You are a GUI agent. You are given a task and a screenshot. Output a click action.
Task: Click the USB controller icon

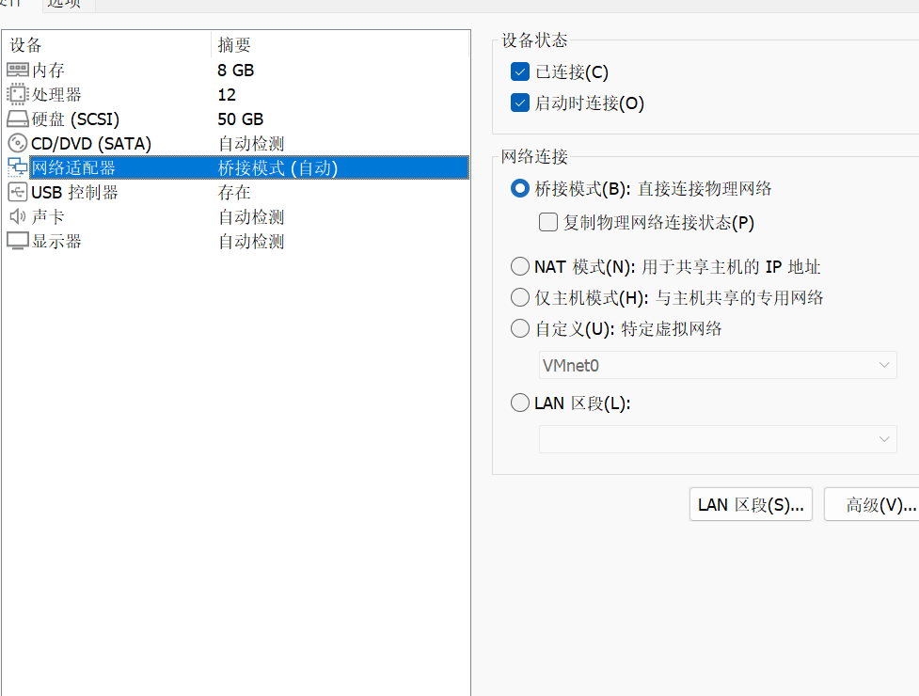click(x=18, y=192)
